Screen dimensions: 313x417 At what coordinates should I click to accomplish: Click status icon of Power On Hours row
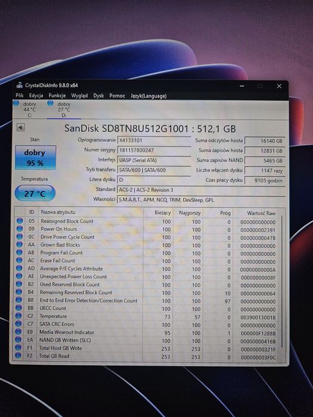(20, 228)
